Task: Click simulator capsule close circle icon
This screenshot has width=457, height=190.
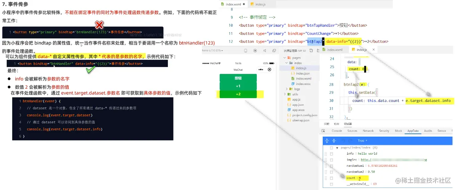Action: point(269,70)
